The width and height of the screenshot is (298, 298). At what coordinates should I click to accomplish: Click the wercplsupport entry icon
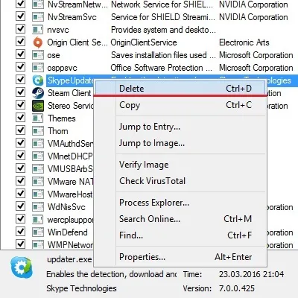[38, 220]
